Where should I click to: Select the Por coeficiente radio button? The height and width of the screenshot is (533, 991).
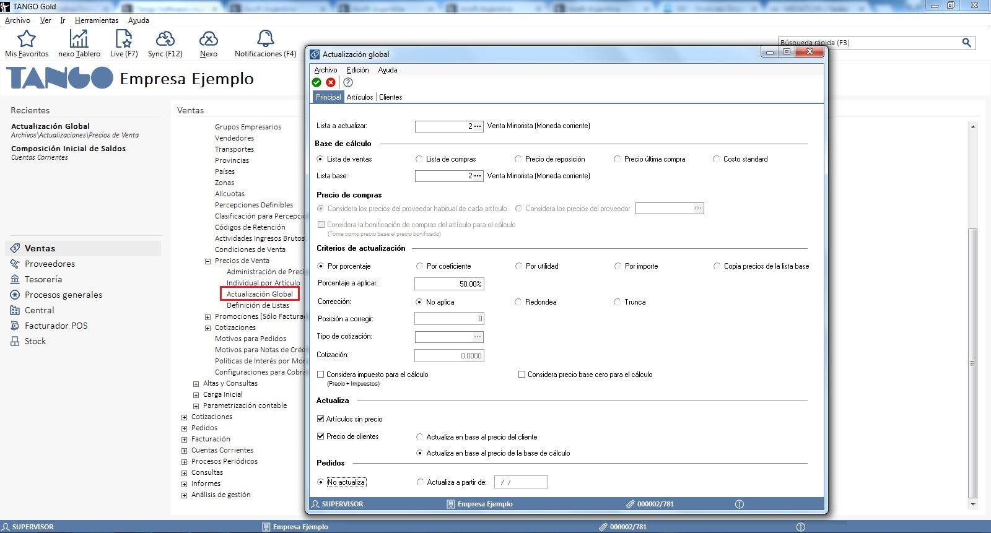(419, 266)
